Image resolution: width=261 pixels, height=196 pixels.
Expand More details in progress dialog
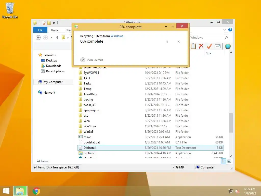click(x=92, y=60)
